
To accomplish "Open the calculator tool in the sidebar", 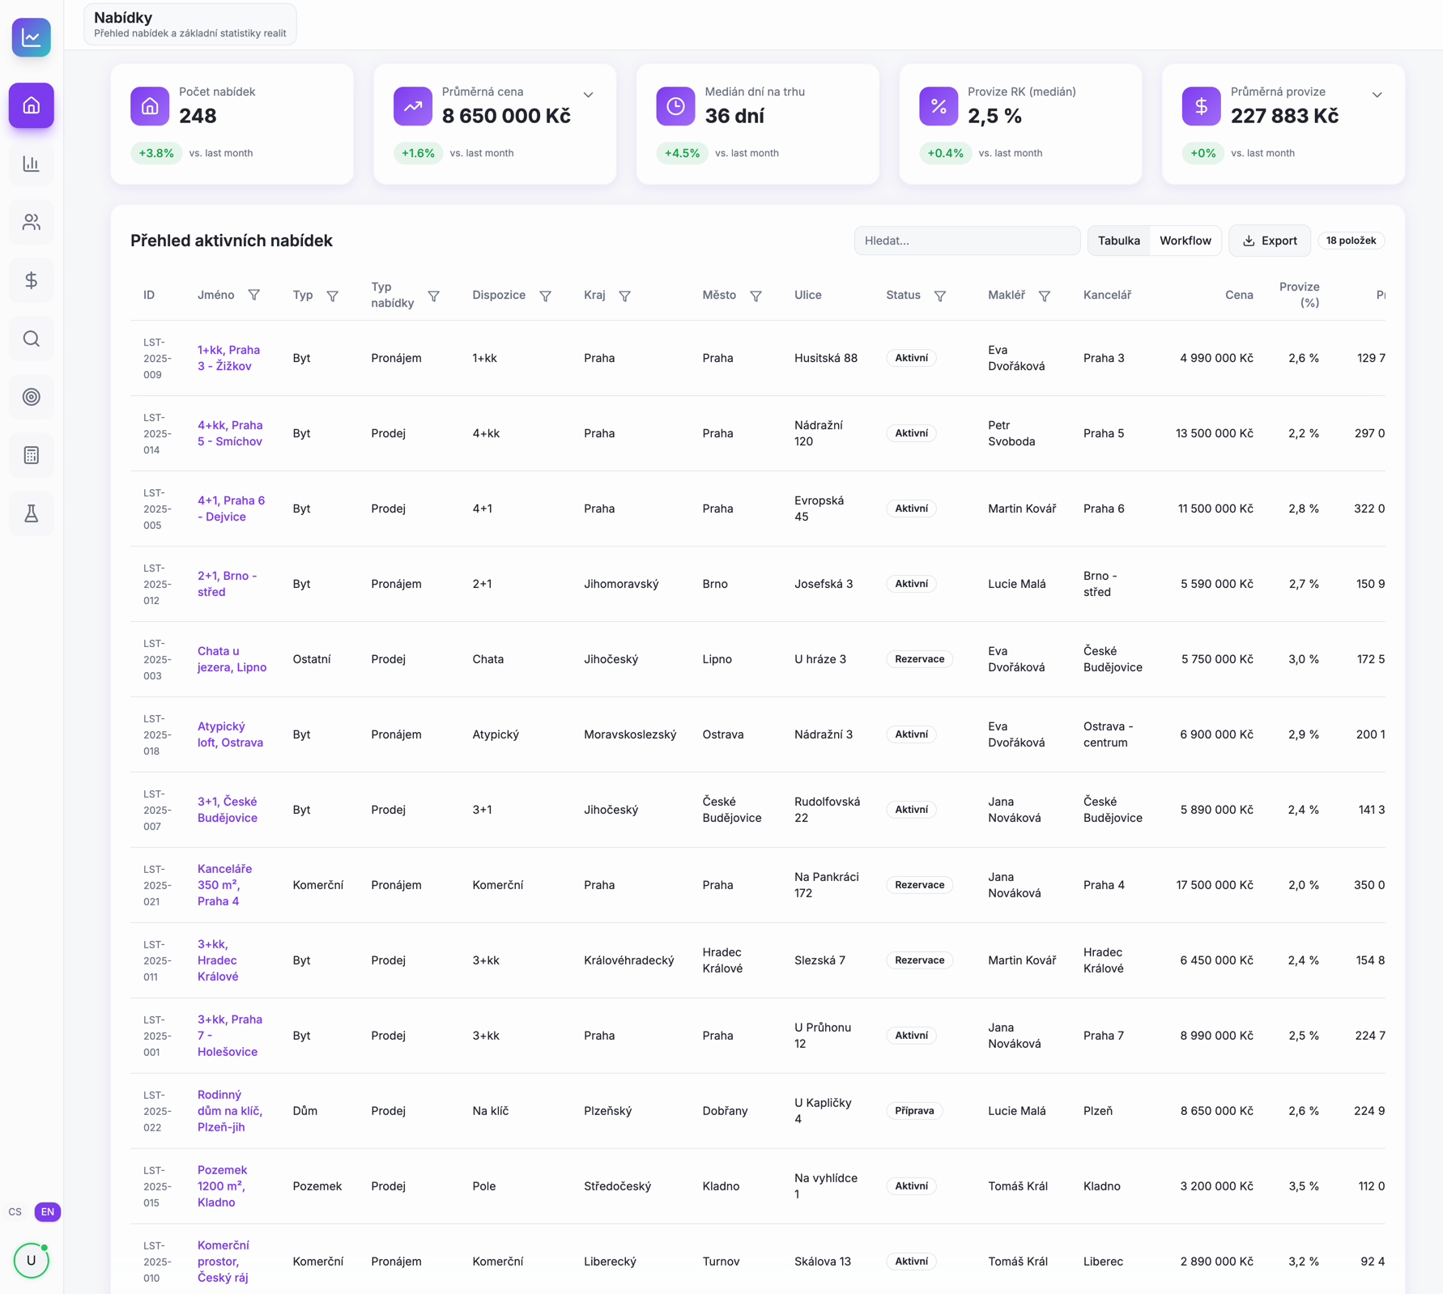I will (x=31, y=455).
